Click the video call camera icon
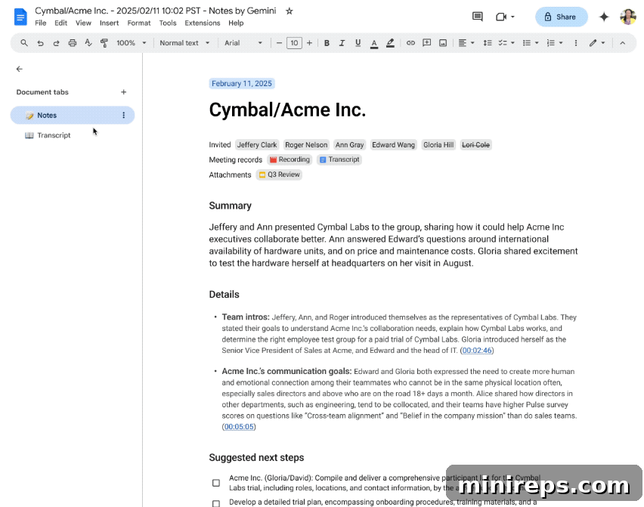644x507 pixels. 500,17
